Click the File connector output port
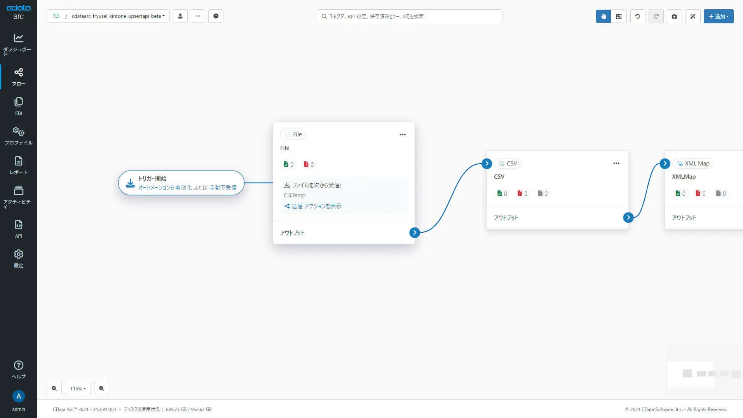The image size is (743, 418). pyautogui.click(x=415, y=232)
